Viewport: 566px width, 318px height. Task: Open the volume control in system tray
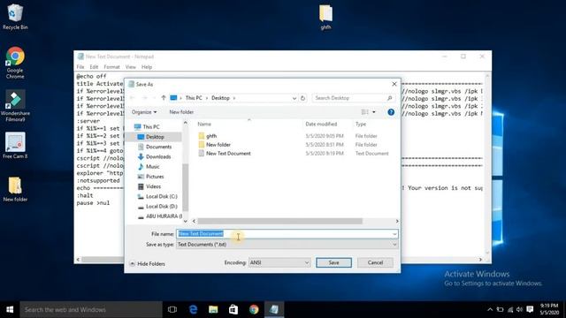click(x=519, y=309)
